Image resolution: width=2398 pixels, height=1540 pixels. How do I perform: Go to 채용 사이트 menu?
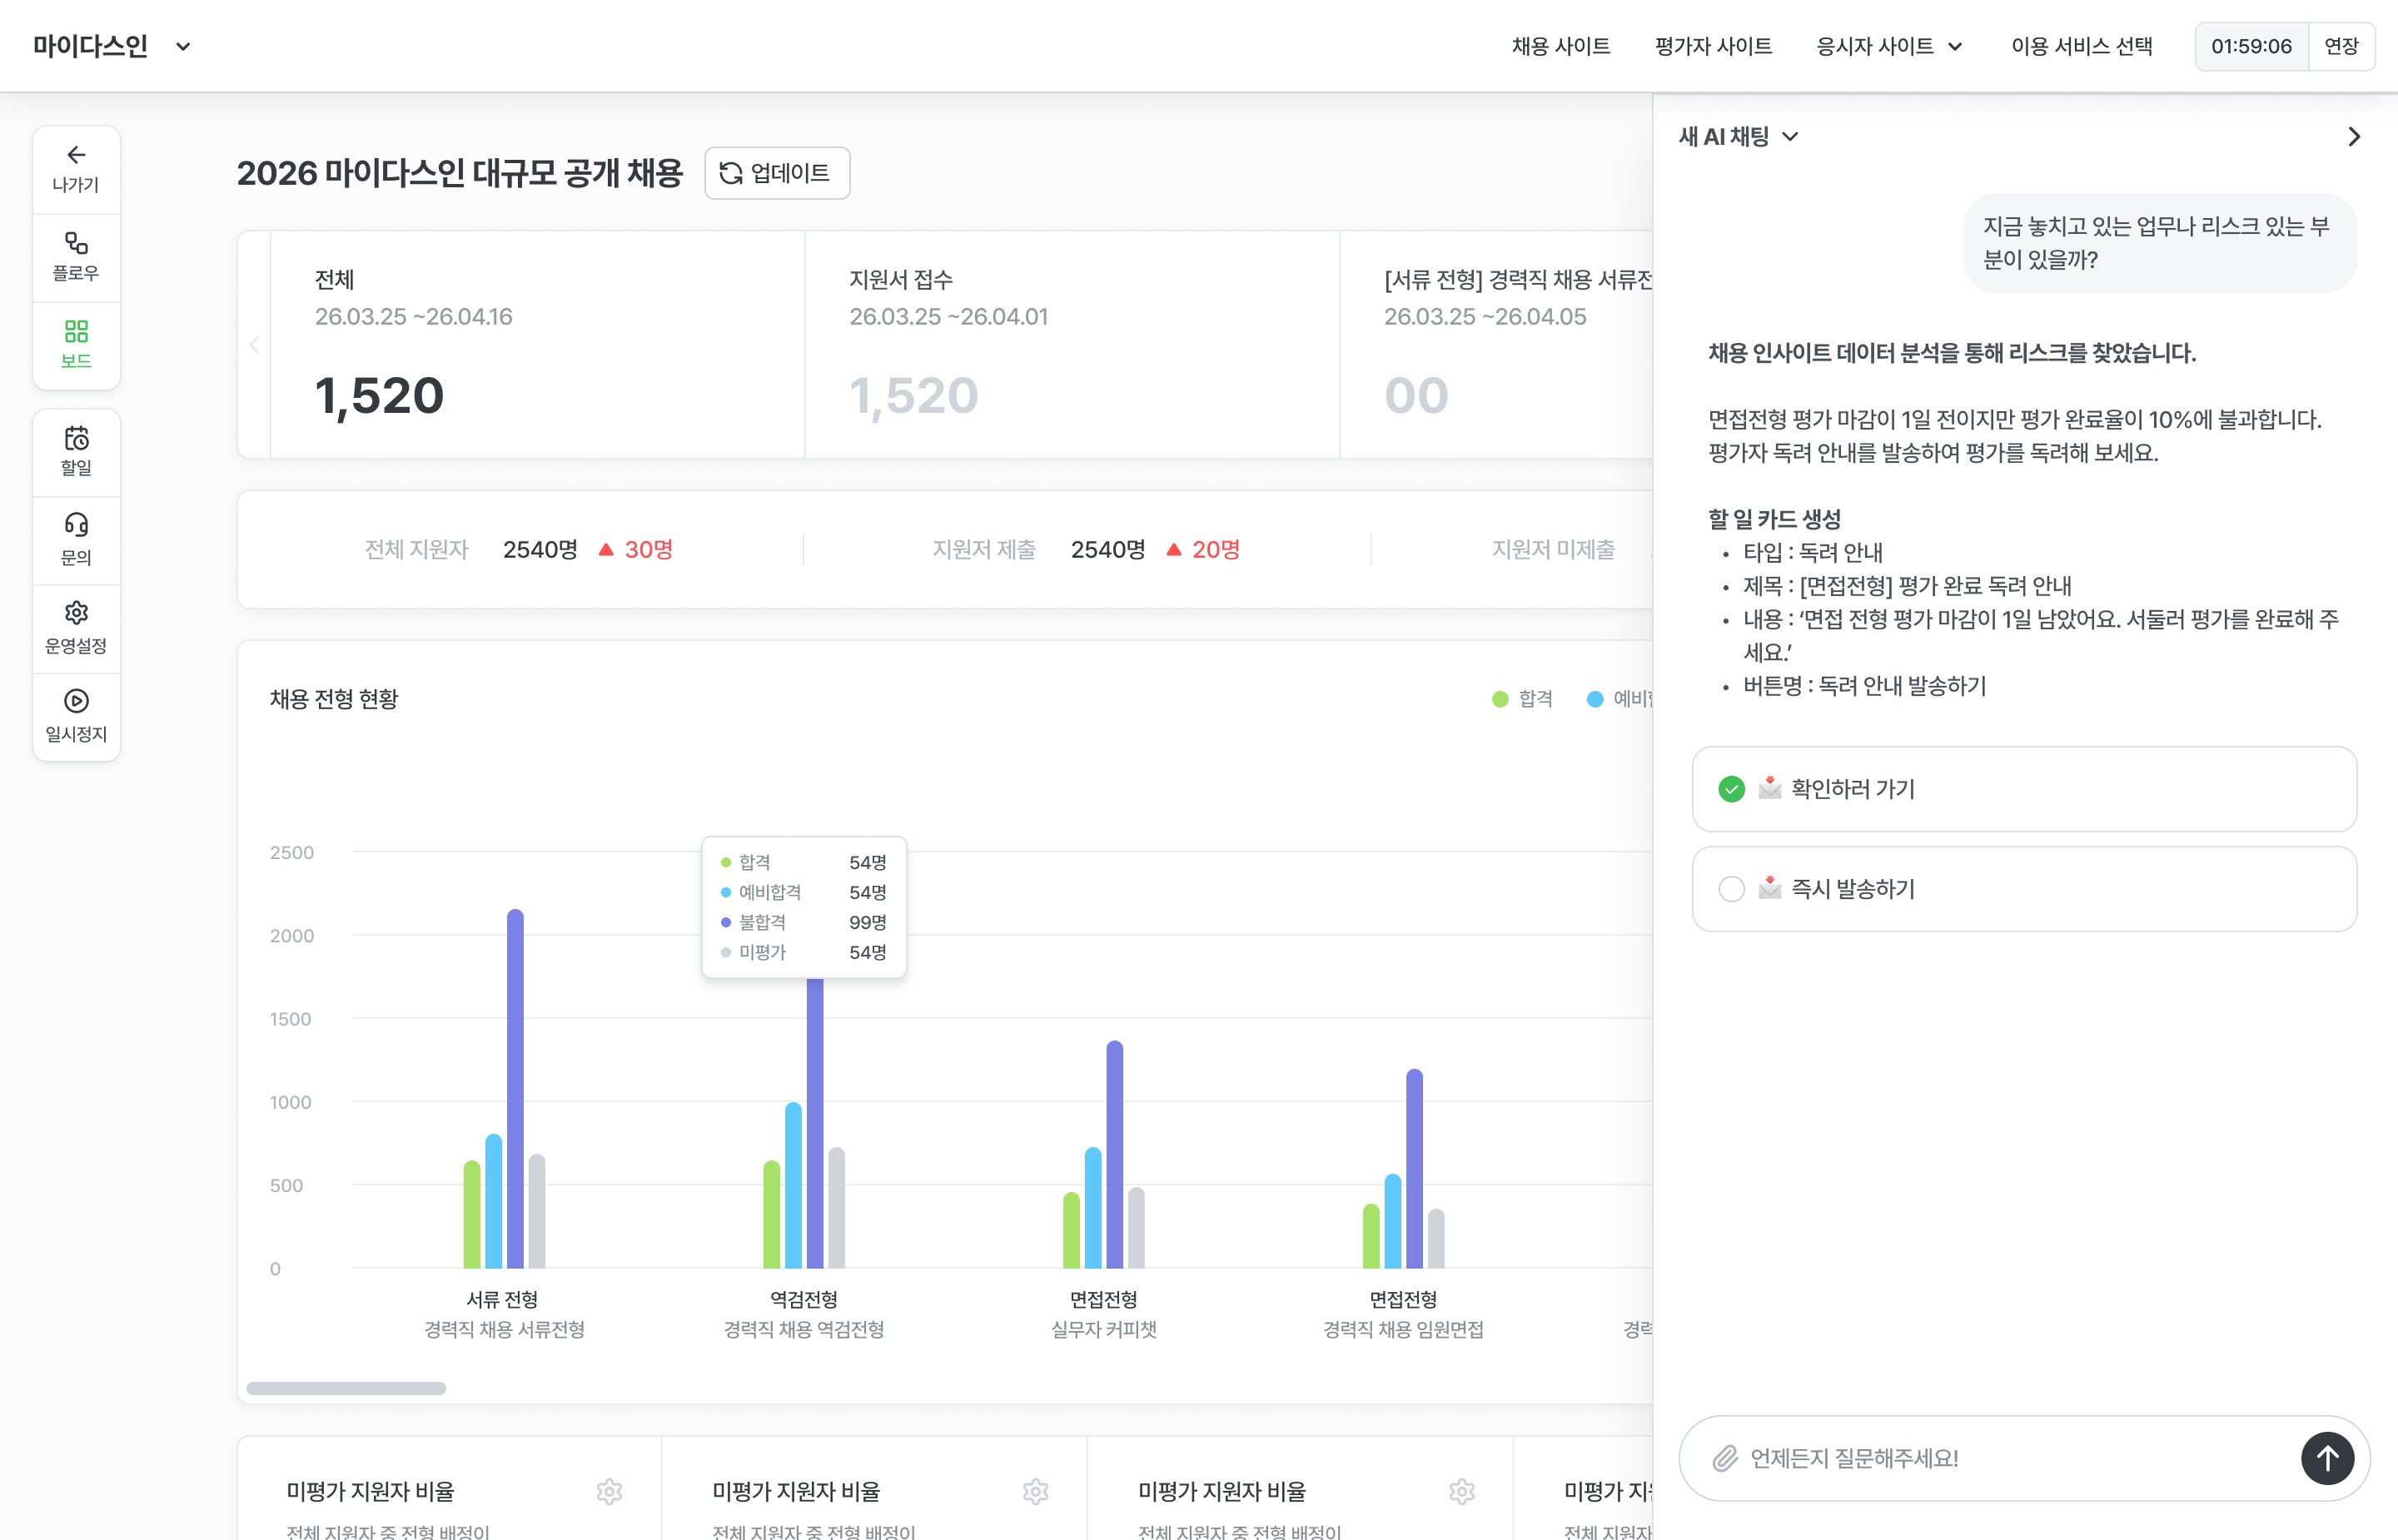[1560, 46]
